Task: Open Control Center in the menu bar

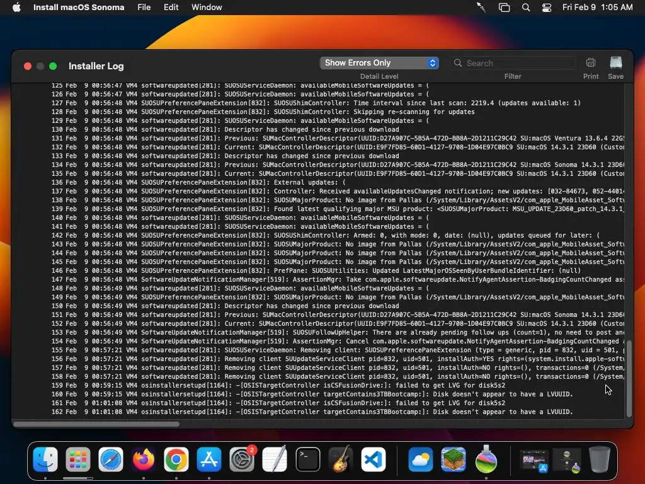Action: (547, 8)
